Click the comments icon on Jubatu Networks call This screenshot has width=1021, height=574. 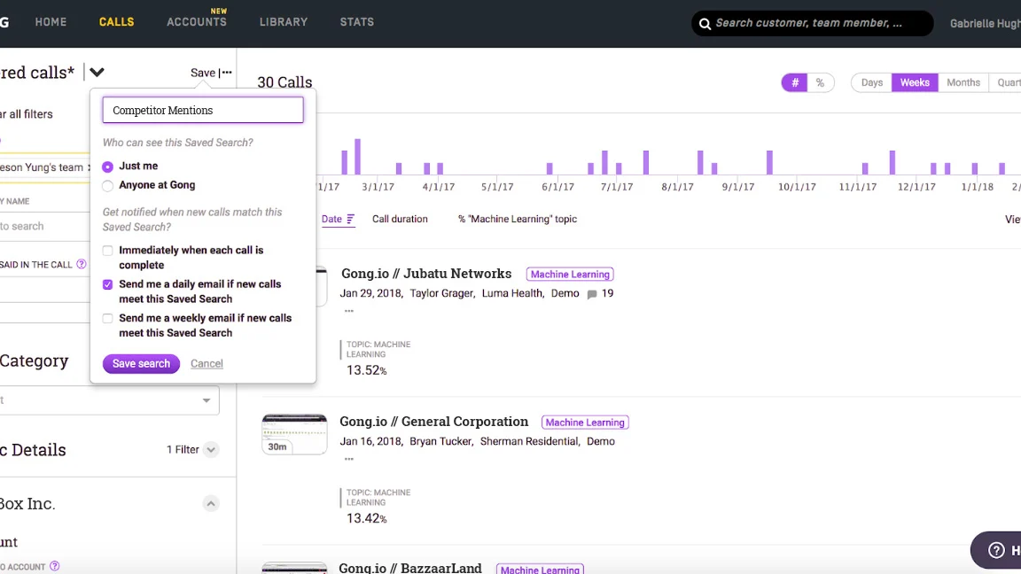[x=592, y=294]
